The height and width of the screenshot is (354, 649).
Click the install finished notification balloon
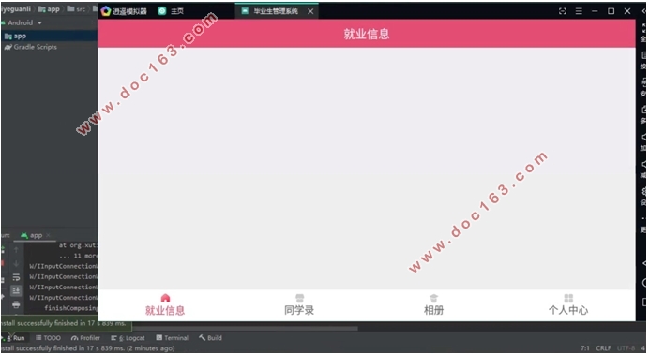(67, 323)
